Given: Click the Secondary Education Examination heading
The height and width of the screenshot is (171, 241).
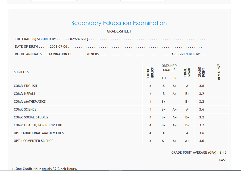Looking at the screenshot, I should 119,23.
